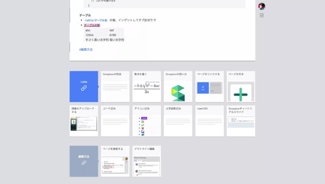Viewport: 325px width, 184px height.
Task: Open the 画像をアップロードする card
Action: click(84, 121)
